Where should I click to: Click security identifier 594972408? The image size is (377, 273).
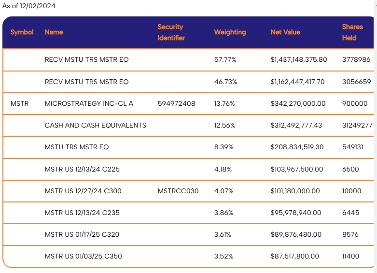coord(177,103)
